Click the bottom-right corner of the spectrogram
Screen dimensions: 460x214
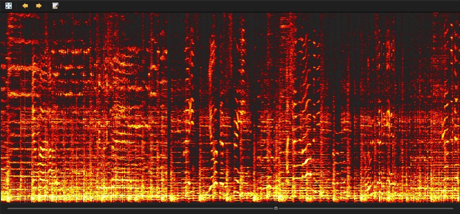pos(458,201)
